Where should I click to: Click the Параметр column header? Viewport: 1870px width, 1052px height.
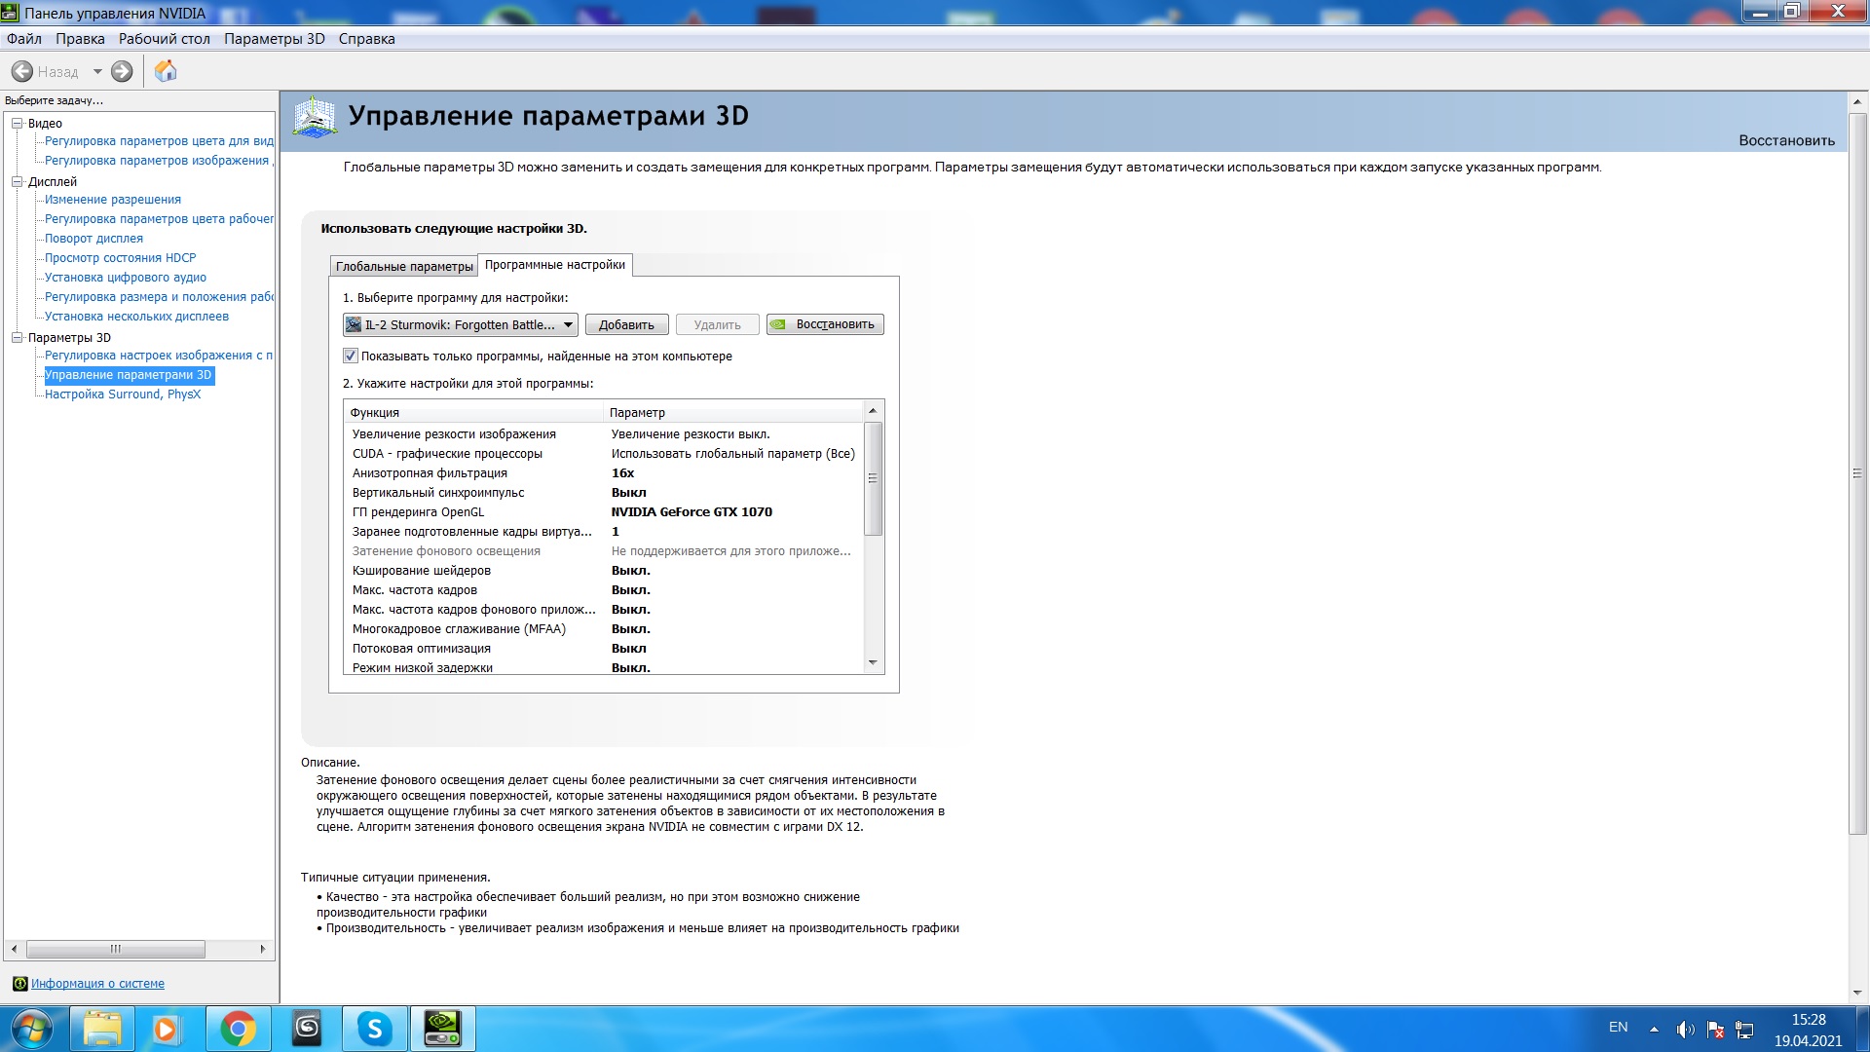pyautogui.click(x=732, y=412)
